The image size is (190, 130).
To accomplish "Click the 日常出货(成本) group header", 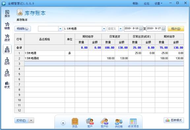I will (x=142, y=37).
